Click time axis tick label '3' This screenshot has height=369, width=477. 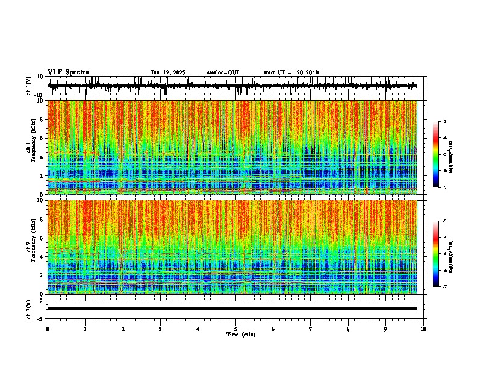(x=160, y=329)
